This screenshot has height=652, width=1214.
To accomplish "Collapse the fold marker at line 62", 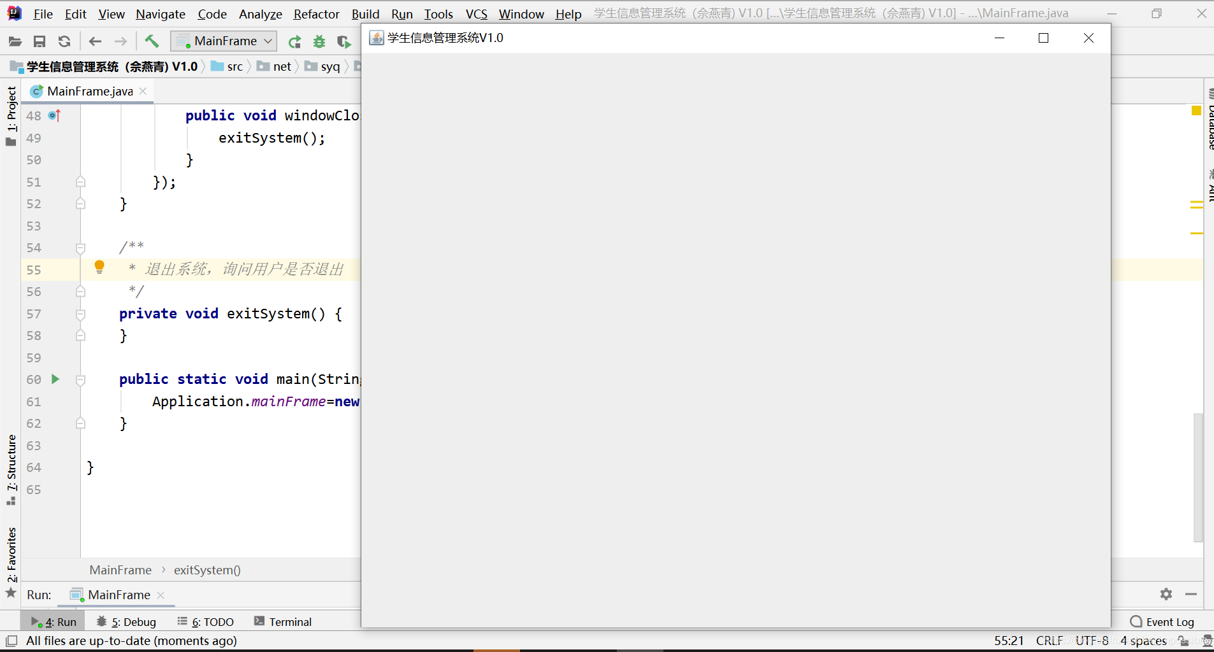I will (x=80, y=423).
